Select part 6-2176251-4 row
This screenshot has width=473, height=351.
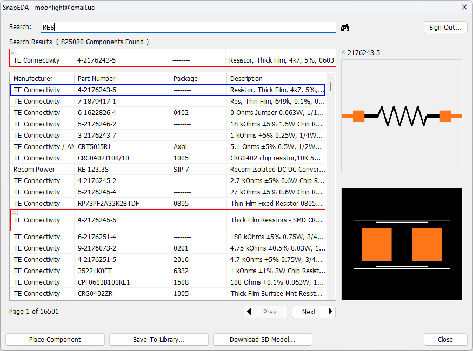point(168,237)
